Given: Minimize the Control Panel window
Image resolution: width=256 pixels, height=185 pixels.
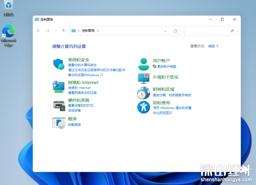Looking at the screenshot, I should pyautogui.click(x=210, y=19).
